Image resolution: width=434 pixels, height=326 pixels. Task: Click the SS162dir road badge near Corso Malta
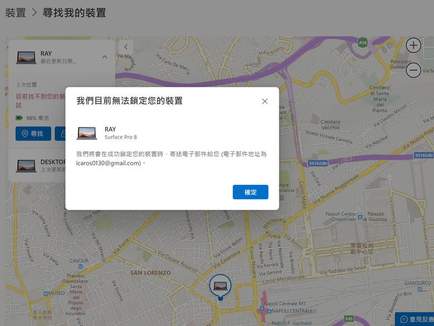[x=318, y=163]
